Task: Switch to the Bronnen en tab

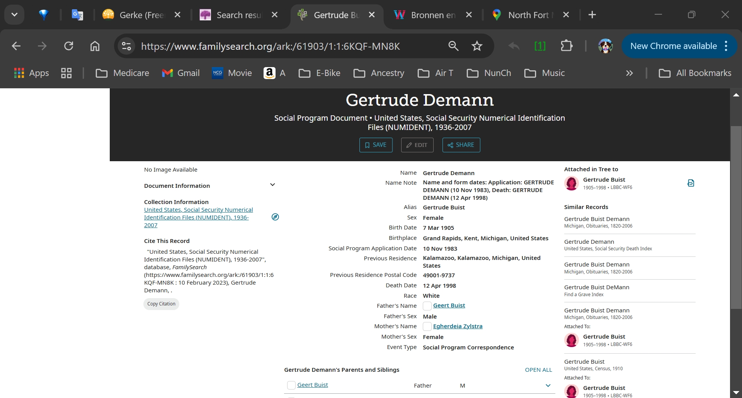Action: pyautogui.click(x=433, y=15)
